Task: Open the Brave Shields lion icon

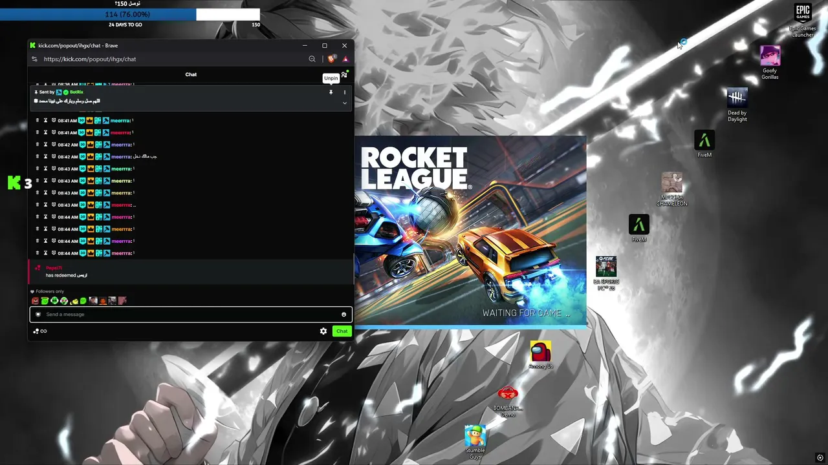Action: click(x=332, y=59)
